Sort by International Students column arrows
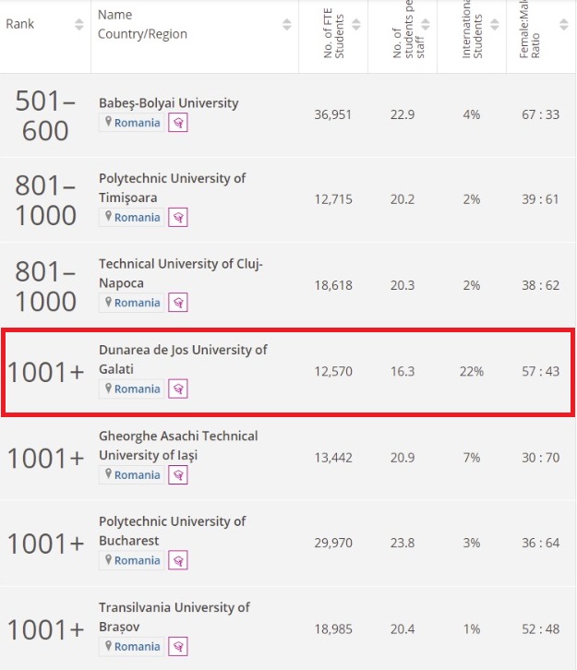Viewport: 577px width, 670px height. tap(495, 24)
